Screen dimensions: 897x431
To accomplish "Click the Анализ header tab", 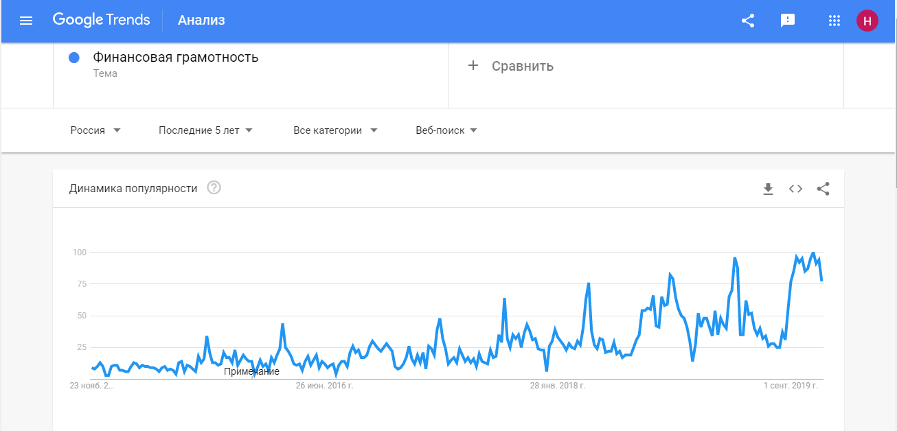I will click(x=201, y=21).
